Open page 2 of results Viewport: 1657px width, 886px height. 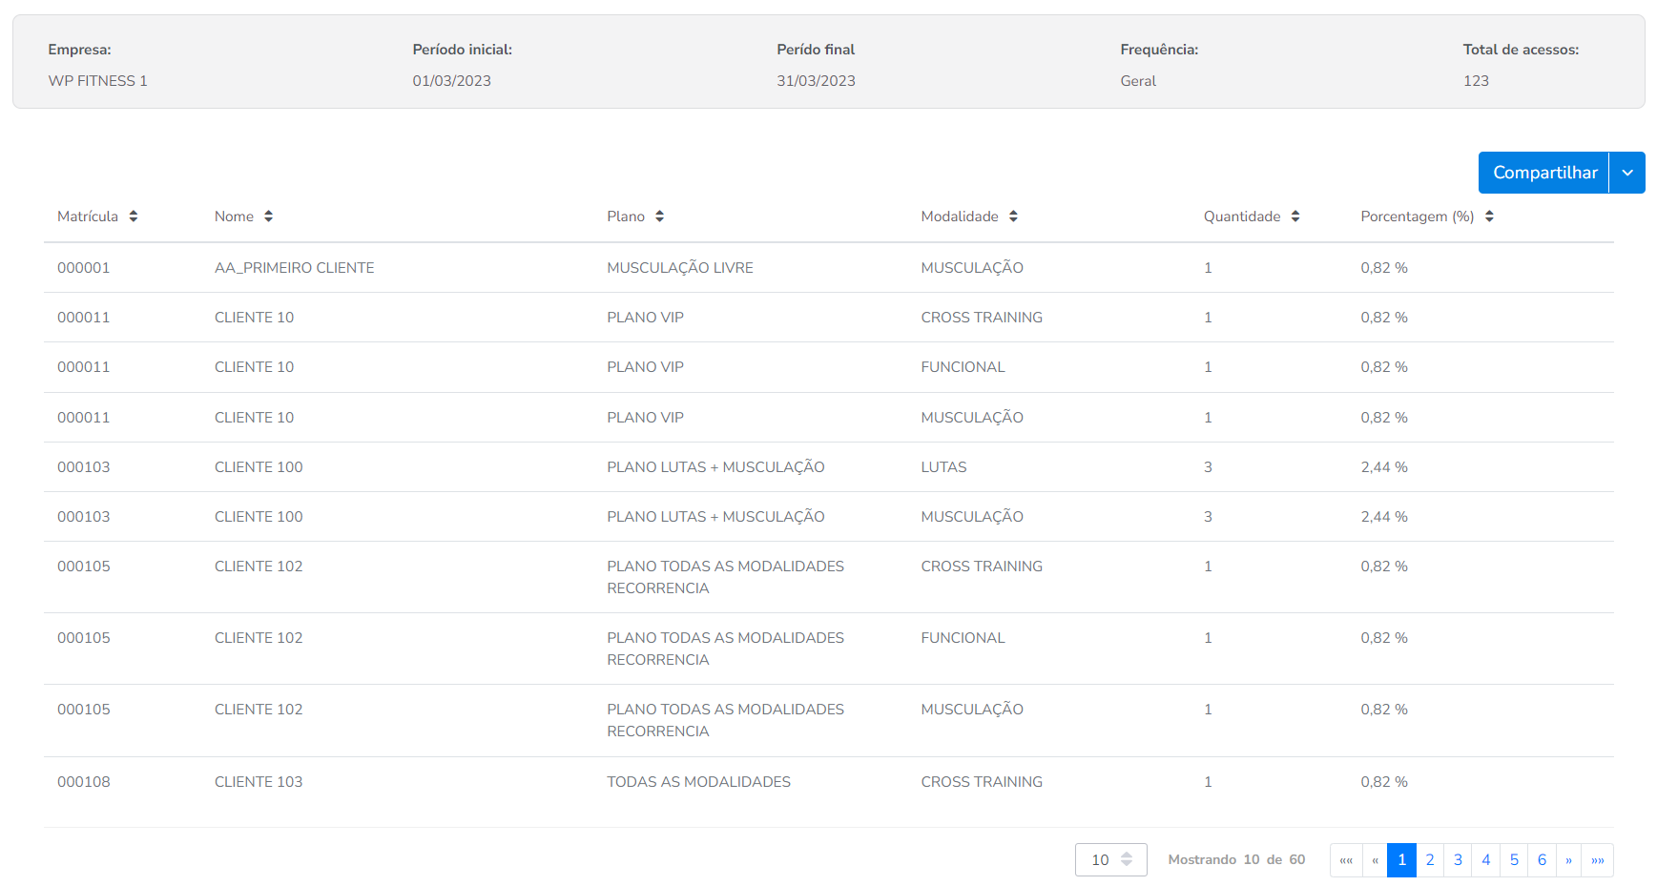click(1429, 860)
